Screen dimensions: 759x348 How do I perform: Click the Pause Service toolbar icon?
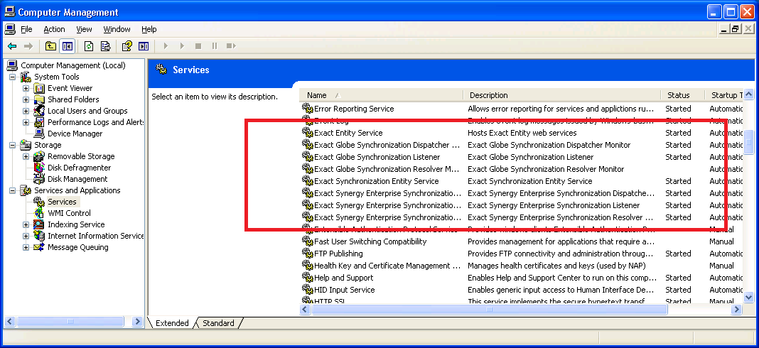click(215, 46)
